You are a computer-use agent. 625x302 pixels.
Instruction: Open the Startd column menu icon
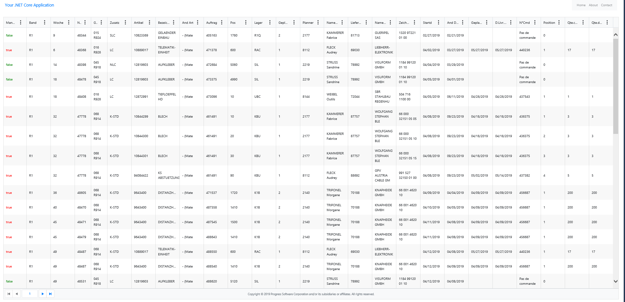(439, 22)
